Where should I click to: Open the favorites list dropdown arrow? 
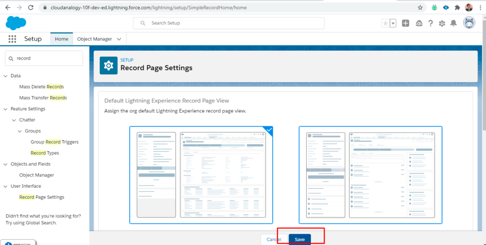coord(393,23)
